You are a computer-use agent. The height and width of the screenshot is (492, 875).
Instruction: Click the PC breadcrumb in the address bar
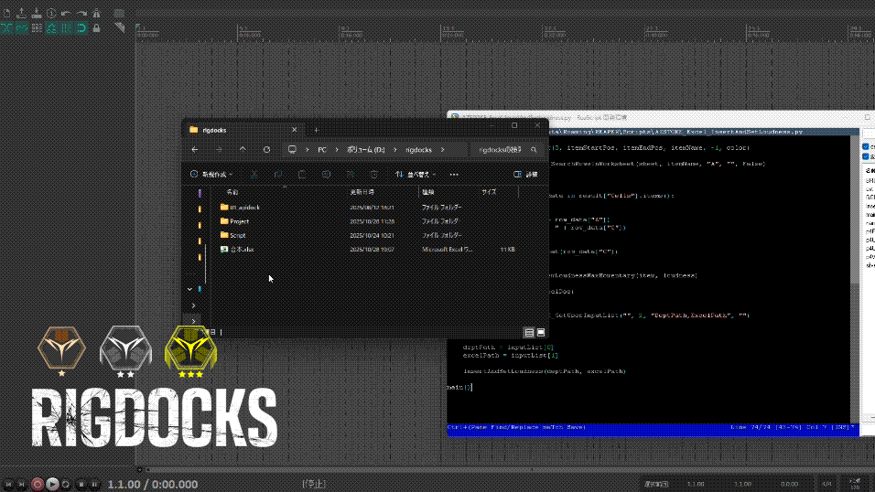tap(322, 149)
